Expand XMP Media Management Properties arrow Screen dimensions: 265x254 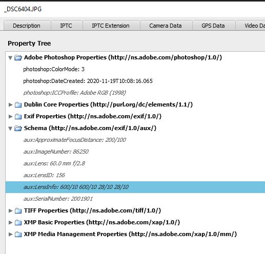11,235
